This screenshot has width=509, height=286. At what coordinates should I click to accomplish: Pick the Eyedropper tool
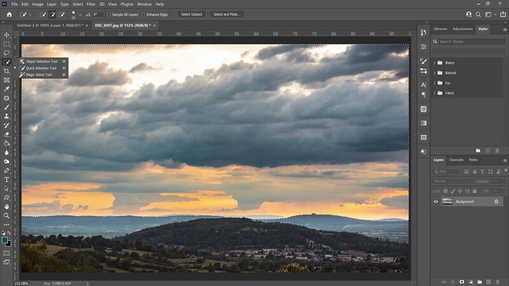coord(6,89)
